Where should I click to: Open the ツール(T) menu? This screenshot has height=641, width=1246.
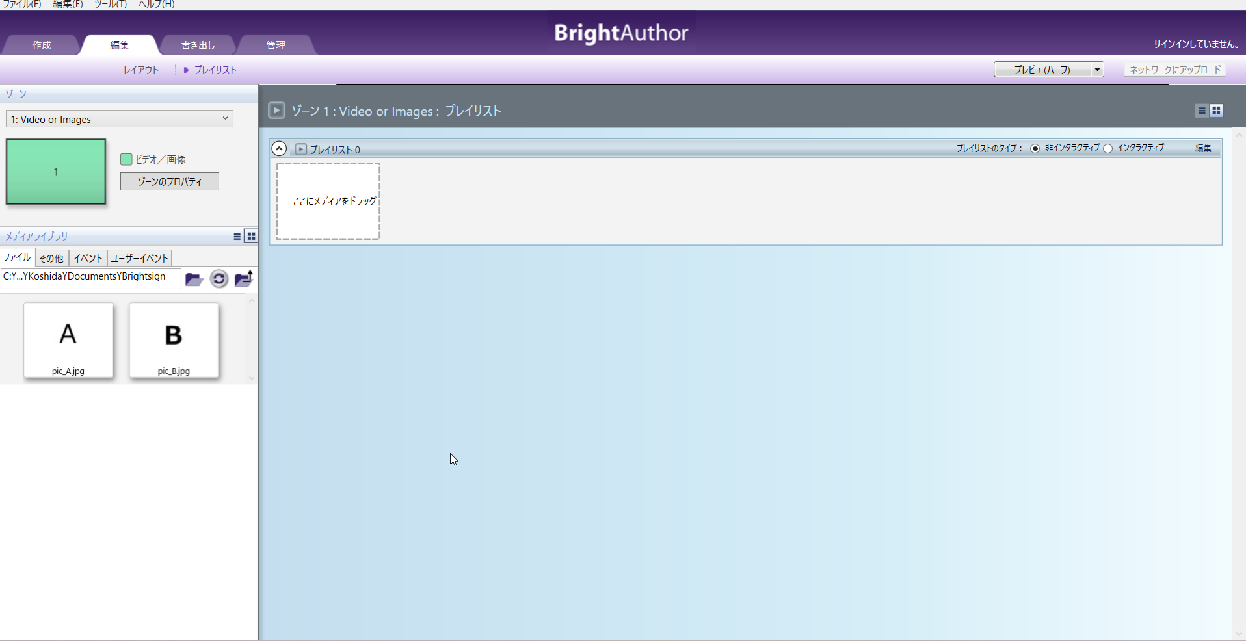[109, 4]
